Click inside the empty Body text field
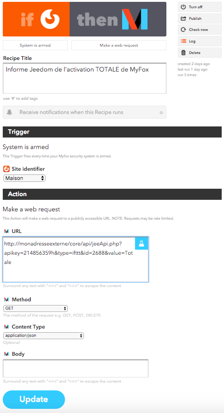Image resolution: width=224 pixels, height=413 pixels. point(76,369)
